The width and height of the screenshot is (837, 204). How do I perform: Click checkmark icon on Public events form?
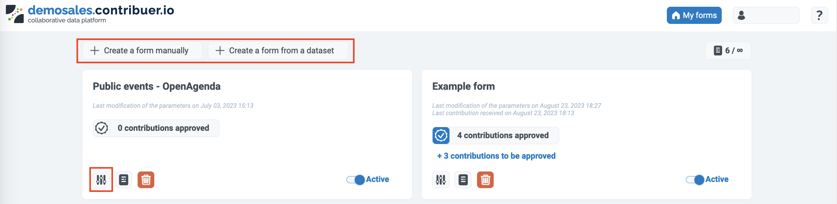(x=101, y=128)
